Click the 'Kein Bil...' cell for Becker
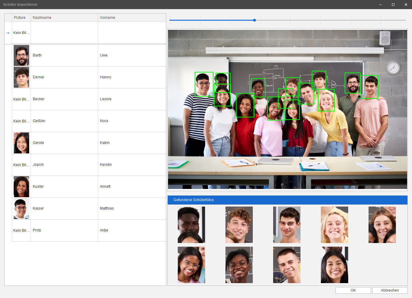 pos(21,99)
